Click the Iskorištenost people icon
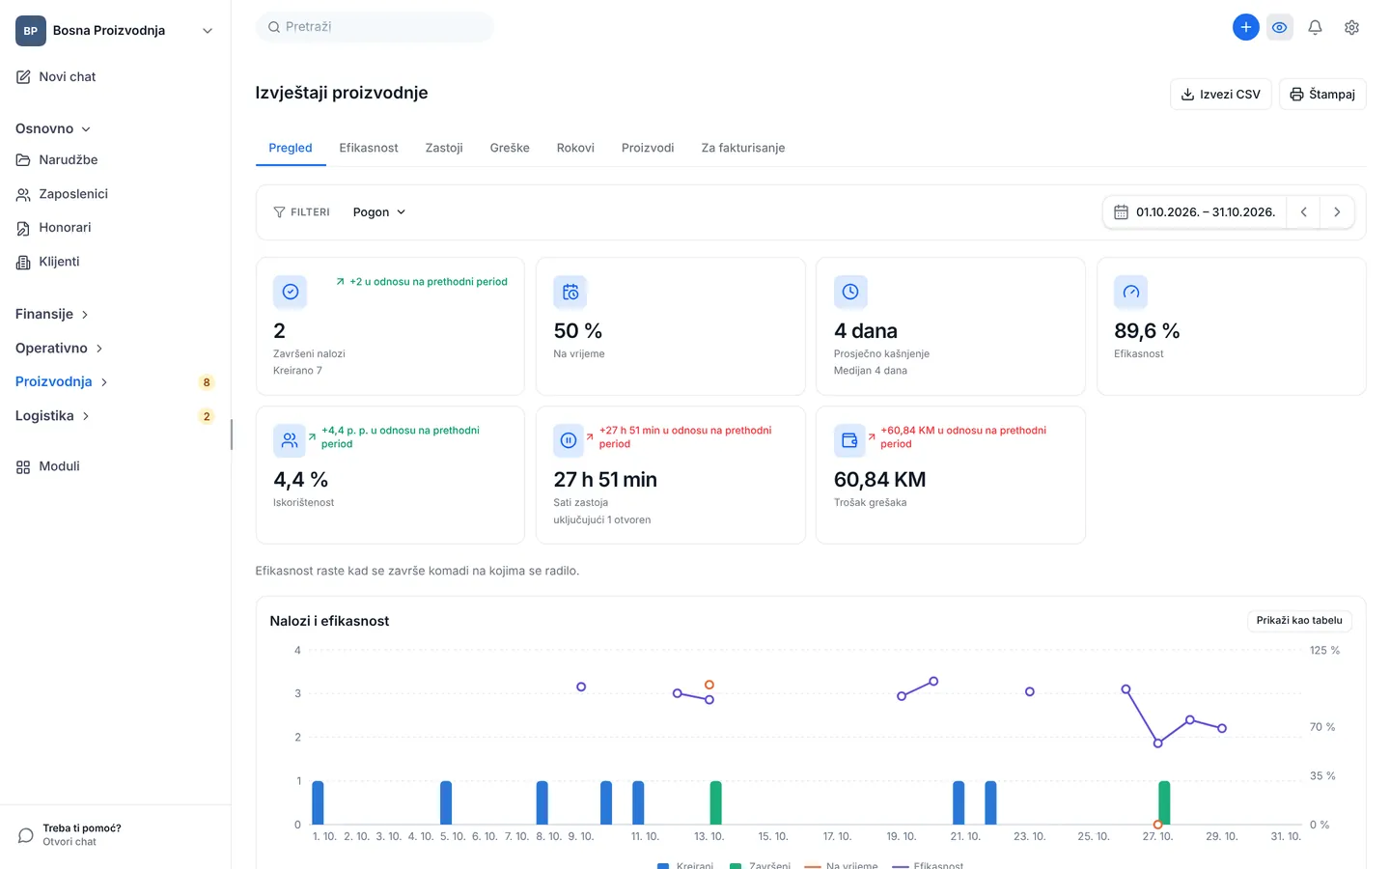 click(290, 440)
